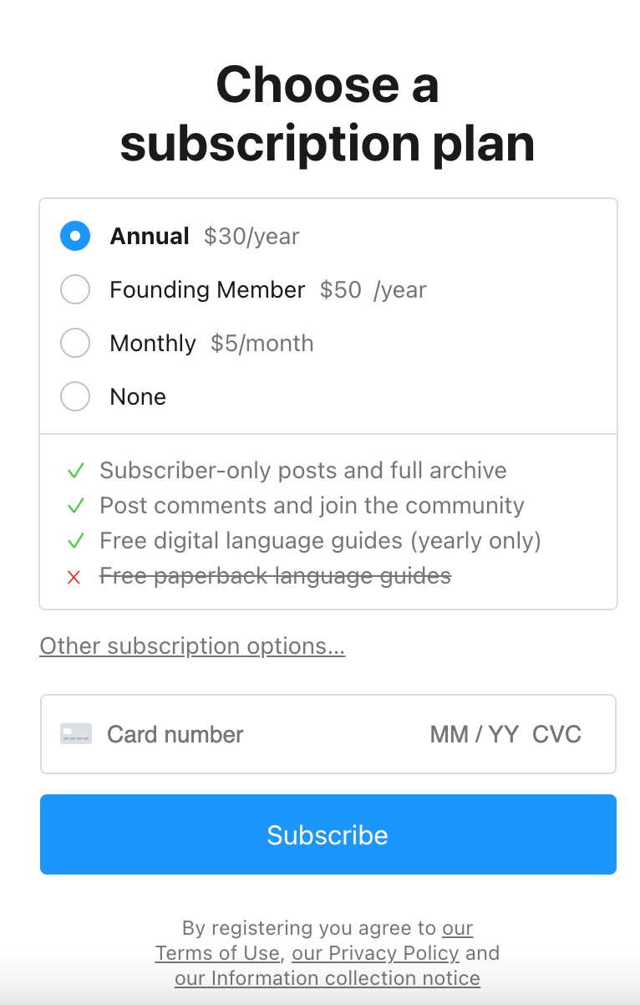The width and height of the screenshot is (640, 1005).
Task: Open Other subscription options link
Action: pyautogui.click(x=192, y=646)
